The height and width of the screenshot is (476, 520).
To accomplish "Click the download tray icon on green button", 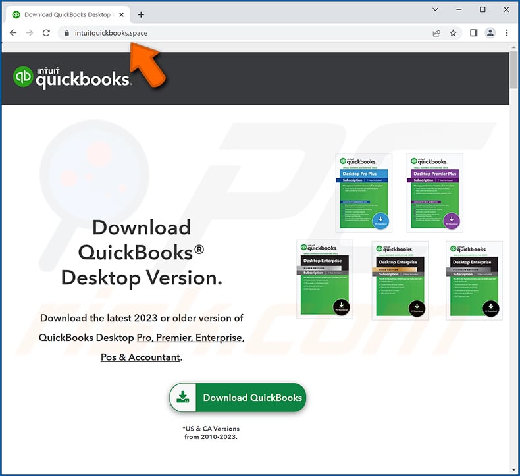I will click(x=183, y=397).
